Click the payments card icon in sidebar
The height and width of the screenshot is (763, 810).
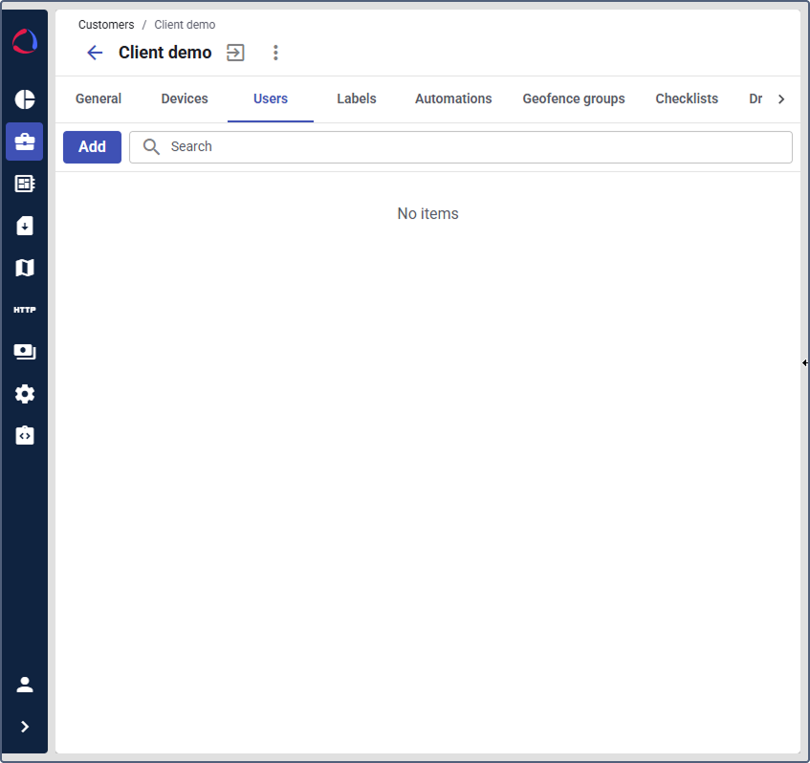coord(25,352)
